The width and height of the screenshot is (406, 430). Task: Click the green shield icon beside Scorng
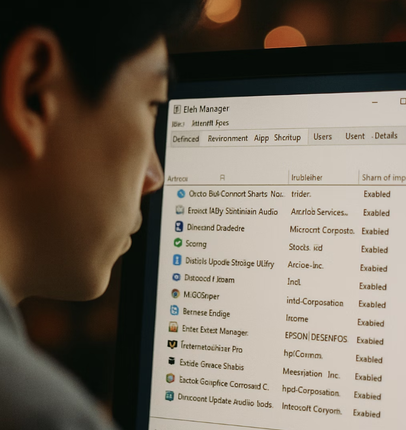coord(178,243)
